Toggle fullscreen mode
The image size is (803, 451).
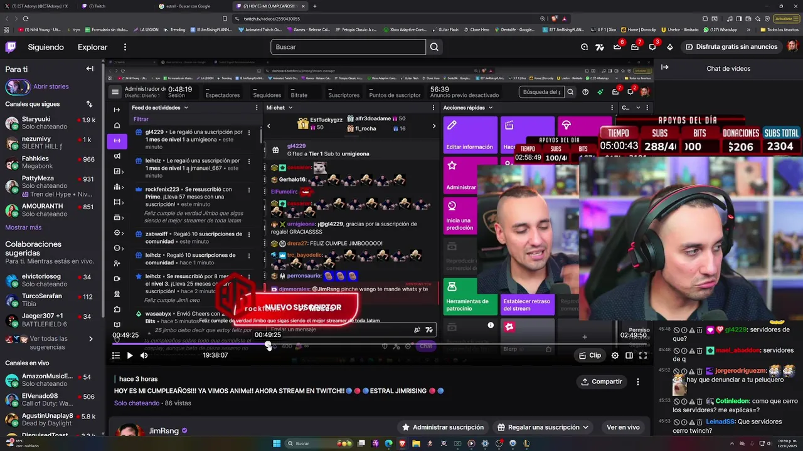tap(643, 356)
